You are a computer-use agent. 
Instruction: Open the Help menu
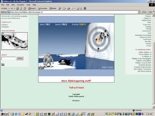pyautogui.click(x=34, y=5)
